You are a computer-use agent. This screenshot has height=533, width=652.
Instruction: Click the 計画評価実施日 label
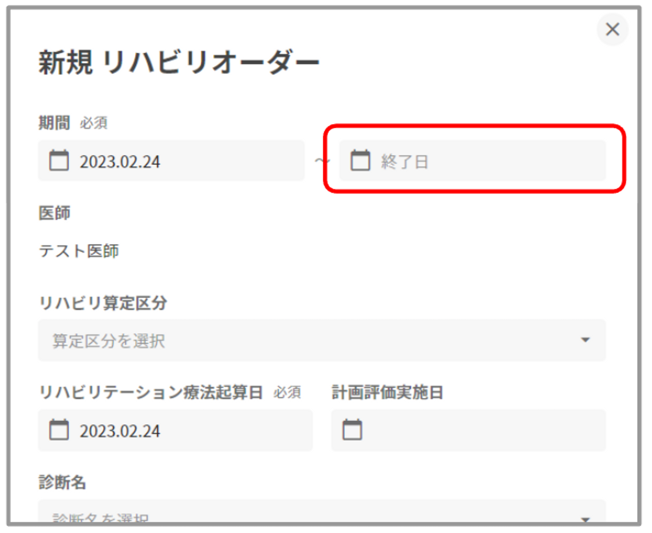387,392
